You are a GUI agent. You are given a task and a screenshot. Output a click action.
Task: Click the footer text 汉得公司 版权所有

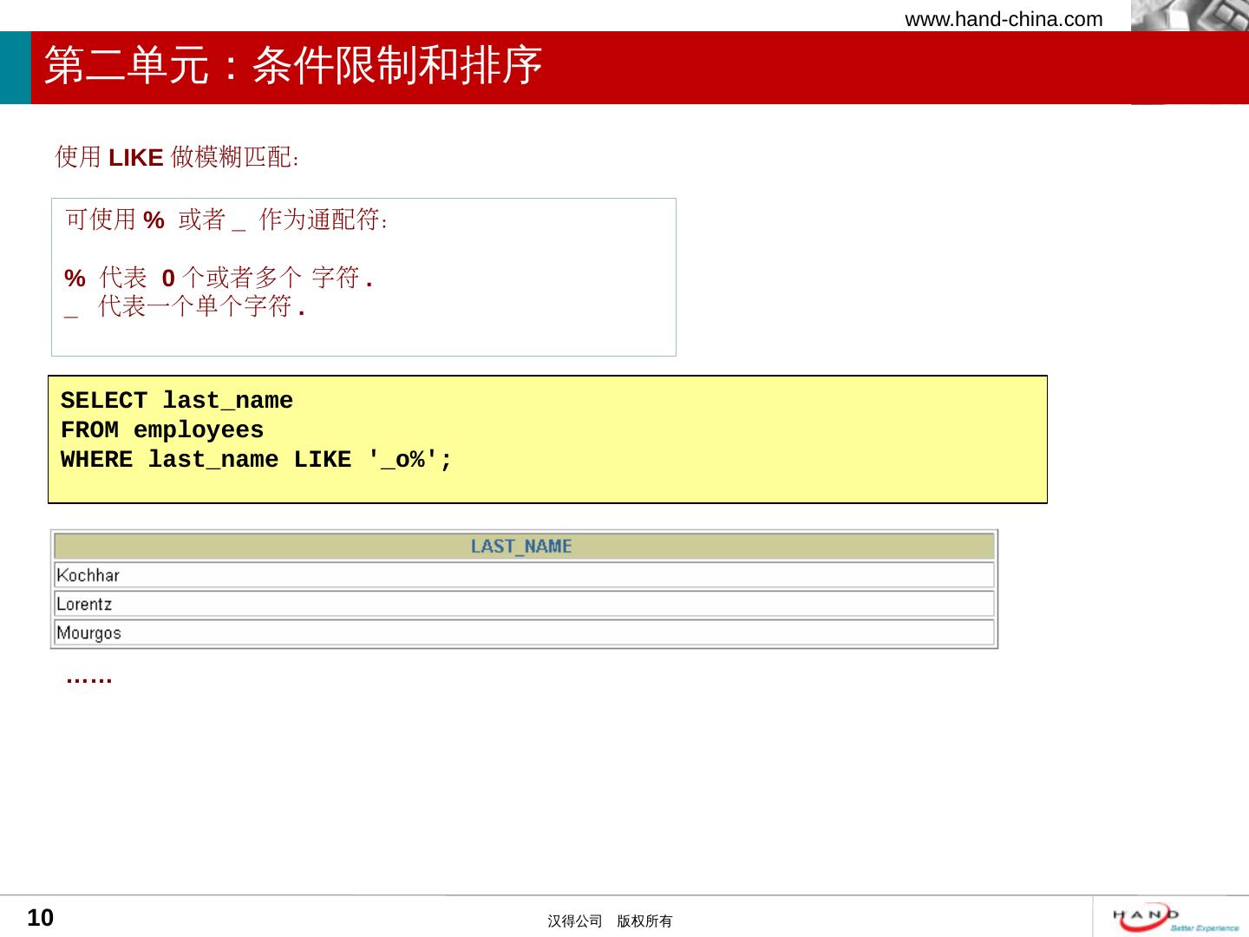pyautogui.click(x=610, y=921)
